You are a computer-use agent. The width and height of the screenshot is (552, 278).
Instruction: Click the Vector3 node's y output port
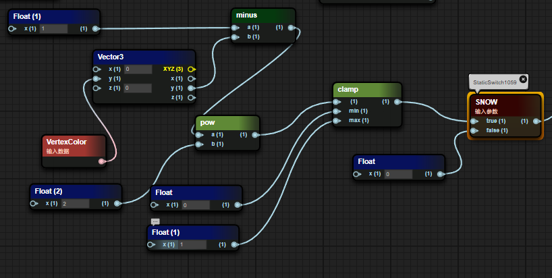click(192, 88)
